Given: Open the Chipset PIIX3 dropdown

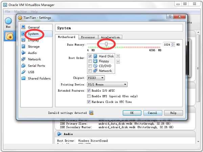Looking at the screenshot, I should click(x=96, y=78).
